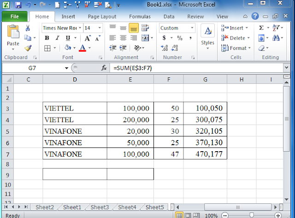Toggle Bold formatting

coord(47,38)
